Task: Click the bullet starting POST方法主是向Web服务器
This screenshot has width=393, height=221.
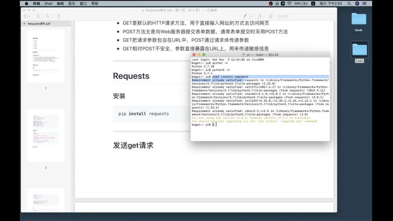Action: [205, 31]
